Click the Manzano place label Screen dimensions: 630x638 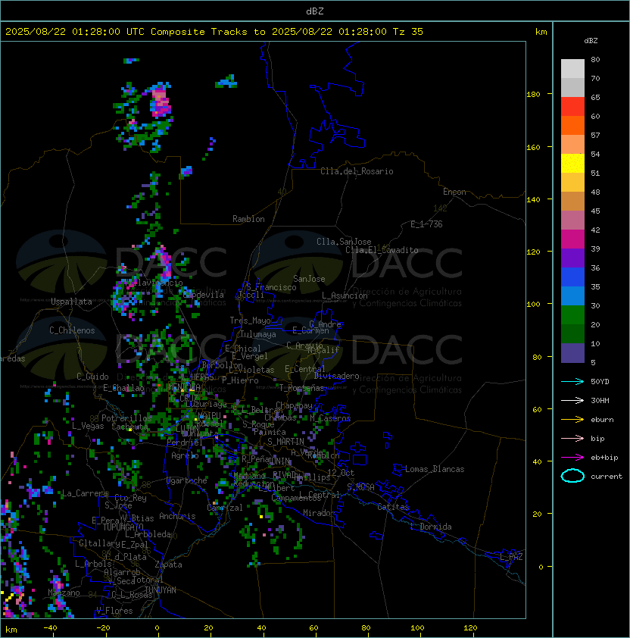pos(64,593)
